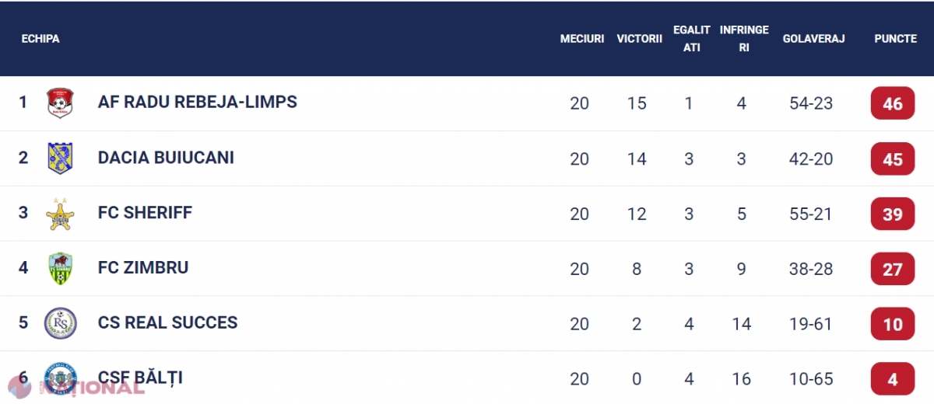This screenshot has width=934, height=404.
Task: Open the DACIA BUIUCANI team link
Action: coord(166,158)
